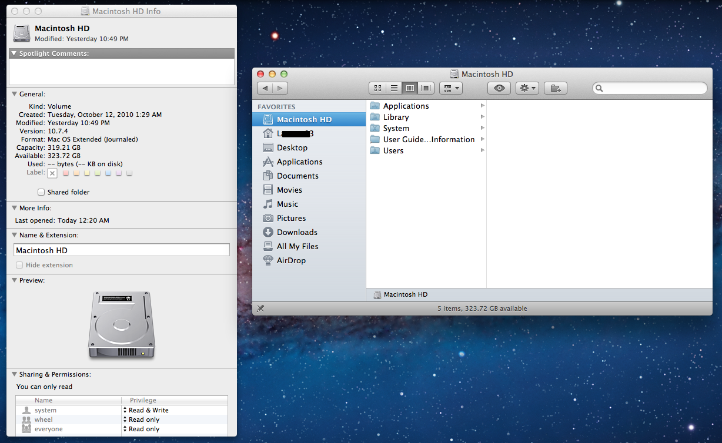Switch Finder to icon view

[x=377, y=88]
